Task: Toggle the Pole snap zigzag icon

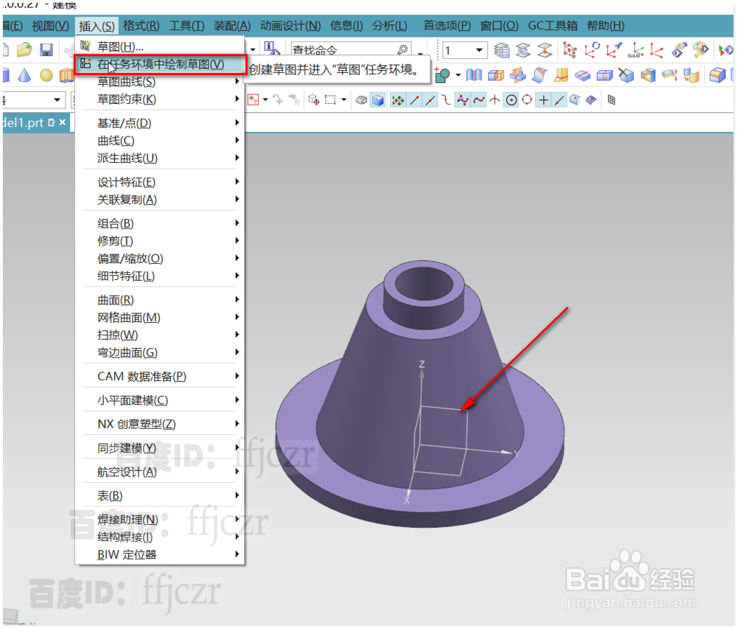Action: click(463, 100)
